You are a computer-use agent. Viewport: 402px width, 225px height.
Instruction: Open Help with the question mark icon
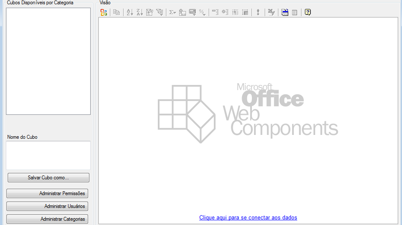[307, 12]
